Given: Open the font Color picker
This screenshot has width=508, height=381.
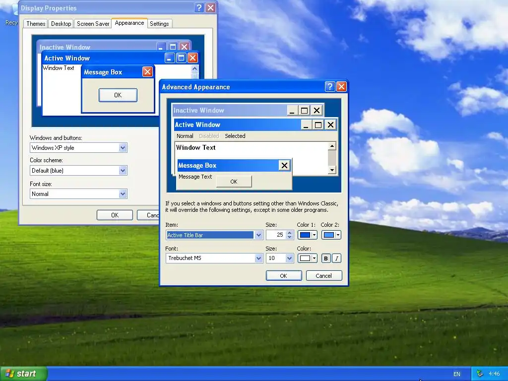Looking at the screenshot, I should (307, 258).
